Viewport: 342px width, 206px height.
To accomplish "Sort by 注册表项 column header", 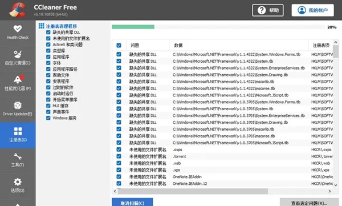I will (321, 45).
